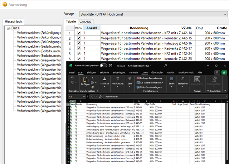Viewport: 229px width, 164px height.
Task: Open the Zellen cells group
Action: click(171, 82)
